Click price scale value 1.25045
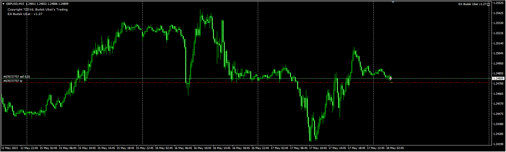The height and width of the screenshot is (152, 506). coord(499,53)
